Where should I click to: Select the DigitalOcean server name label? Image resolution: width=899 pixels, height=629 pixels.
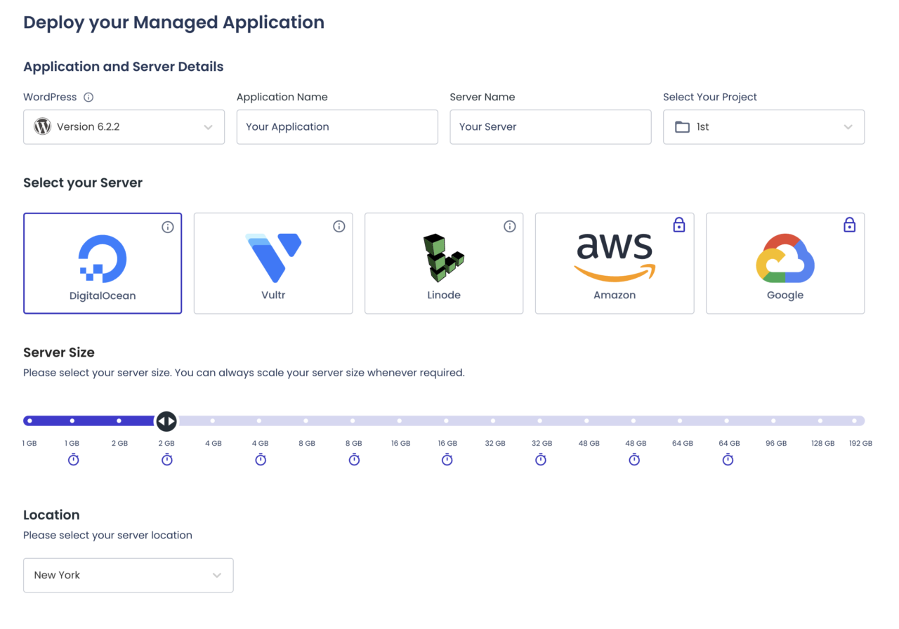click(103, 296)
